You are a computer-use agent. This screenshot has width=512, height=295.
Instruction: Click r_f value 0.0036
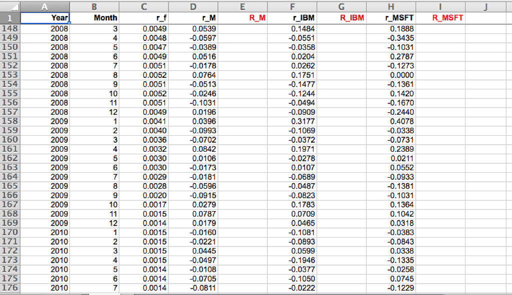143,140
